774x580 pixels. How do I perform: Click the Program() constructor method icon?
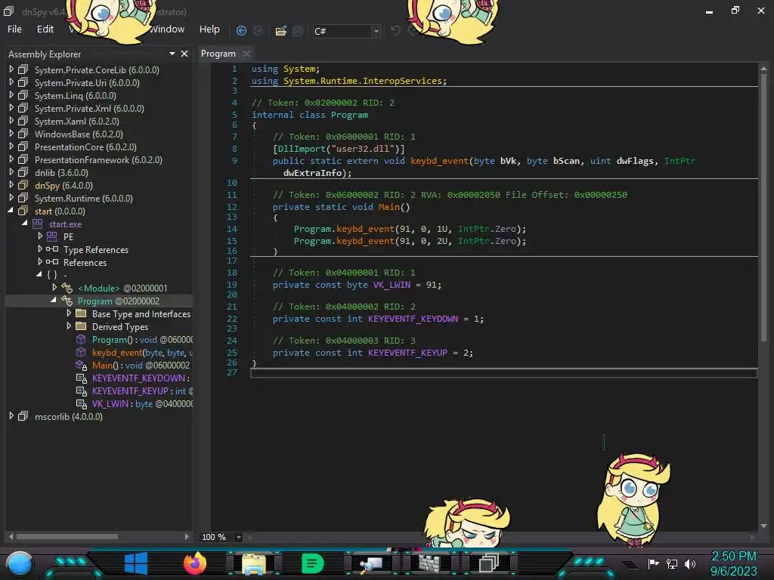pos(81,339)
